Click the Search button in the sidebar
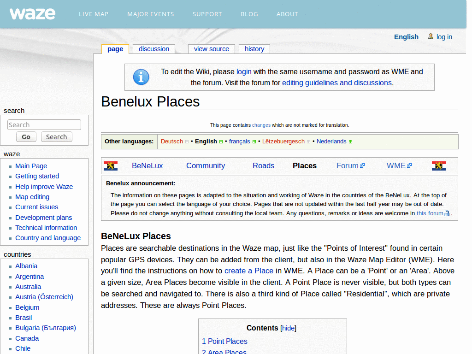 [56, 136]
